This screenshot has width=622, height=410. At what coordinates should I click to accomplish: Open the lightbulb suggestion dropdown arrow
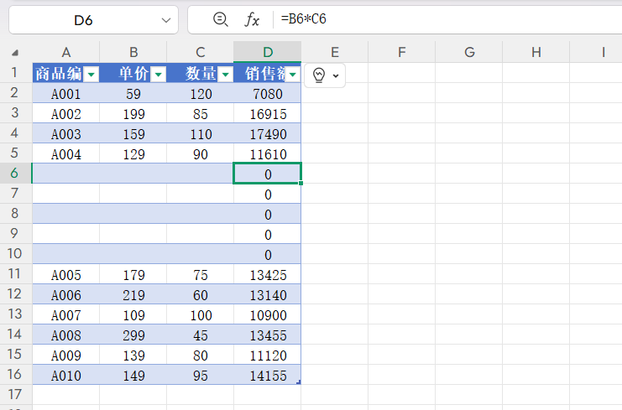point(336,75)
